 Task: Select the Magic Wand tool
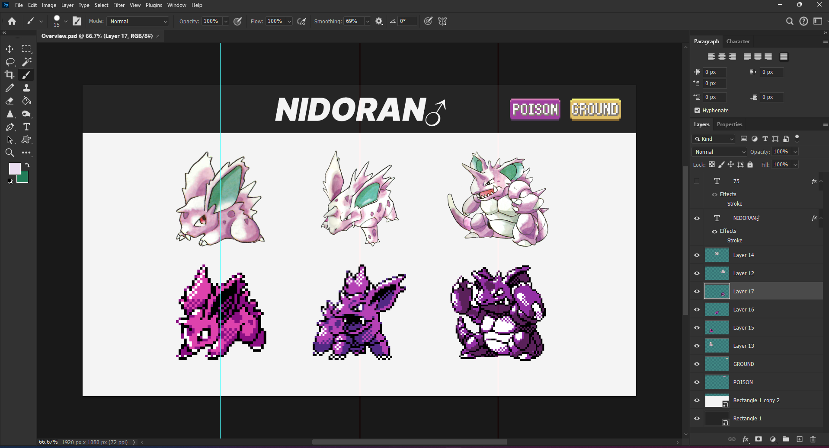click(26, 62)
